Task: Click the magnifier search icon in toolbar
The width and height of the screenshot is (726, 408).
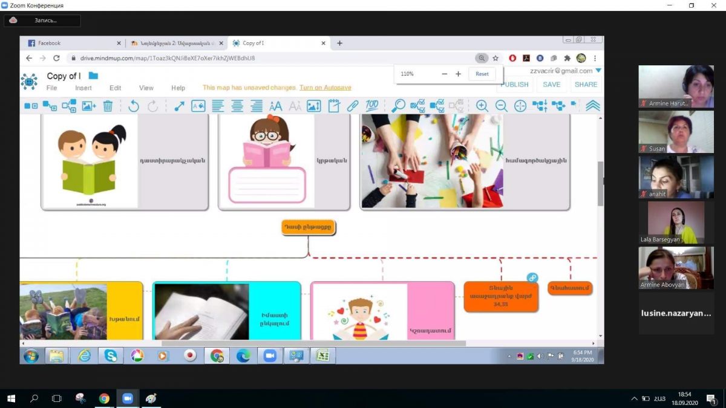Action: 398,106
